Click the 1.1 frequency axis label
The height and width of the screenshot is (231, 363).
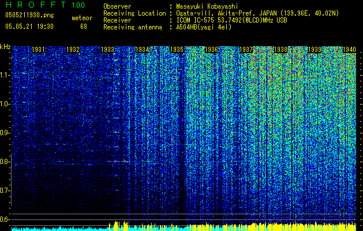(5, 75)
